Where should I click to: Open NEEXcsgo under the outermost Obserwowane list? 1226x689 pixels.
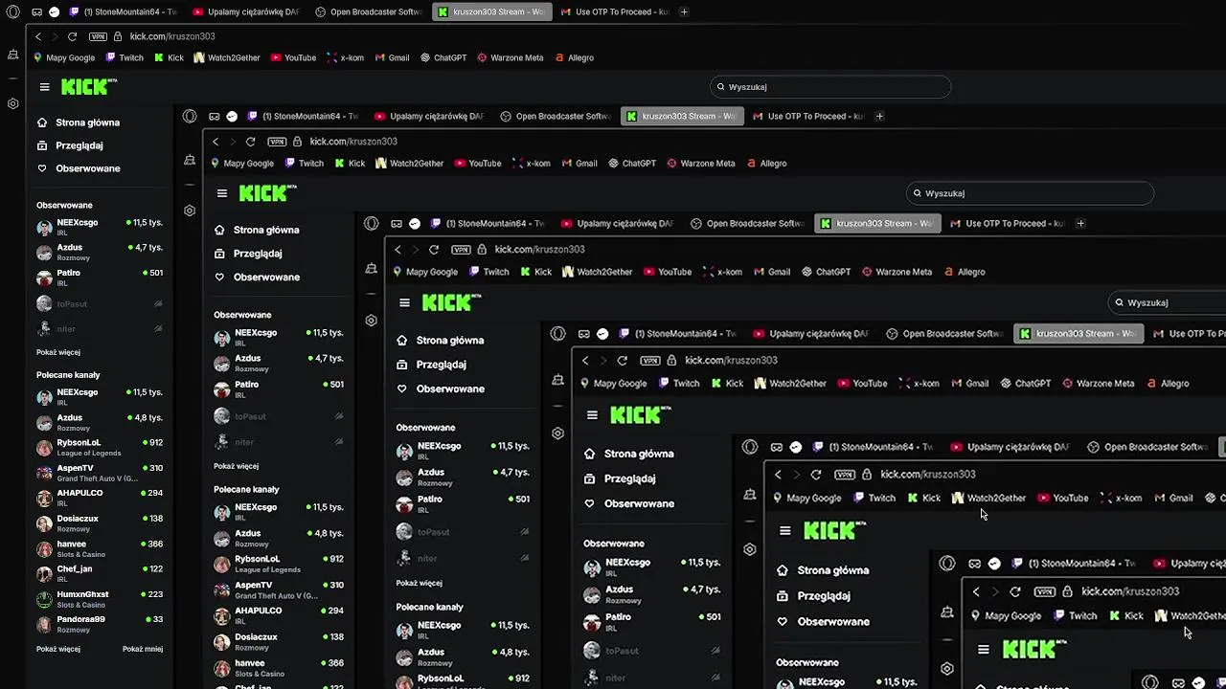100,226
